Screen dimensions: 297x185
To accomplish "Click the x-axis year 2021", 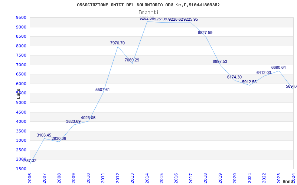I will tap(249, 178).
